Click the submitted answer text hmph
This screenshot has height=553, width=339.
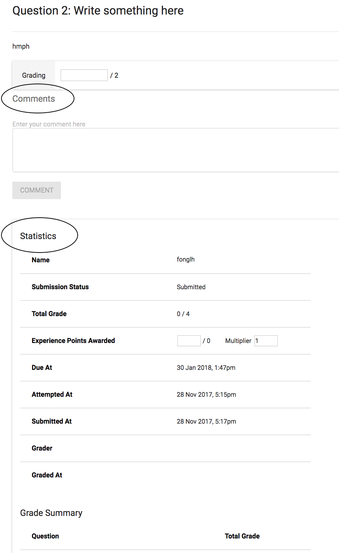21,46
